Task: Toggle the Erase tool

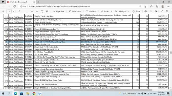Action: [x=136, y=11]
